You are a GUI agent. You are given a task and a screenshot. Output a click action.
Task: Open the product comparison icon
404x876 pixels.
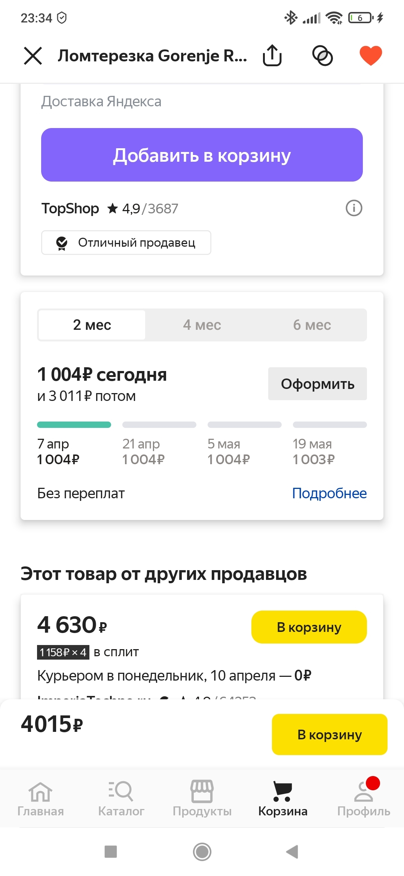coord(322,56)
